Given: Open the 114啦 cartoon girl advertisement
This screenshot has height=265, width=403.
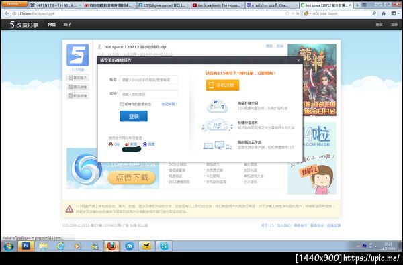Looking at the screenshot, I should [312, 158].
